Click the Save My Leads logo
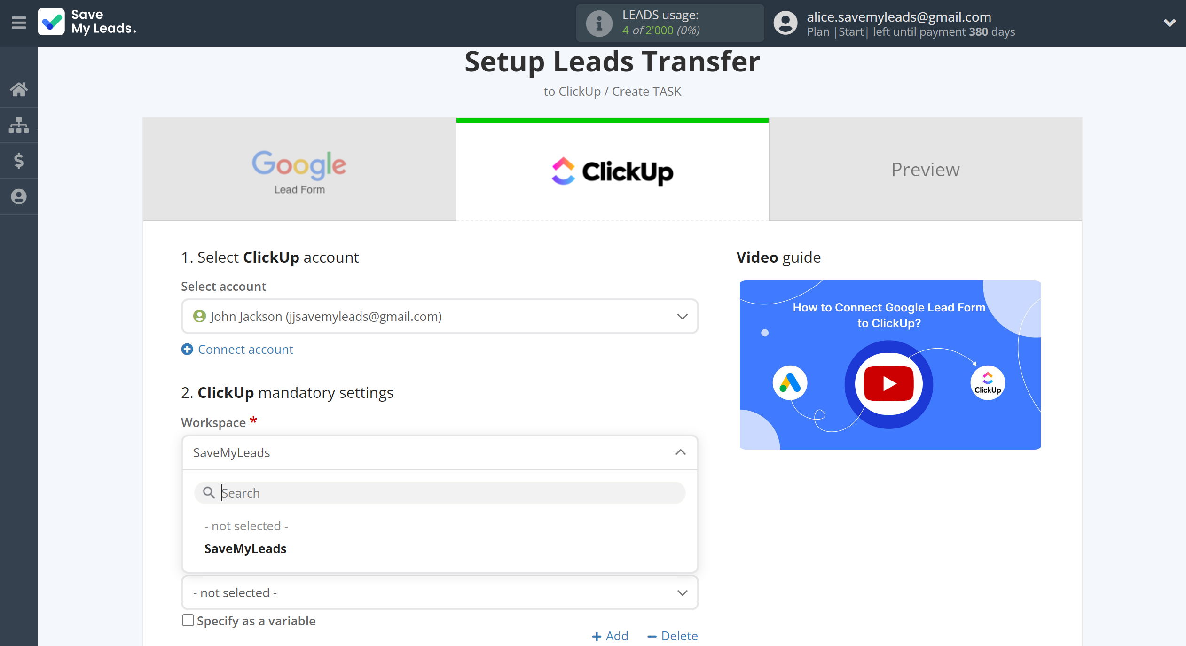The width and height of the screenshot is (1186, 646). pyautogui.click(x=87, y=22)
